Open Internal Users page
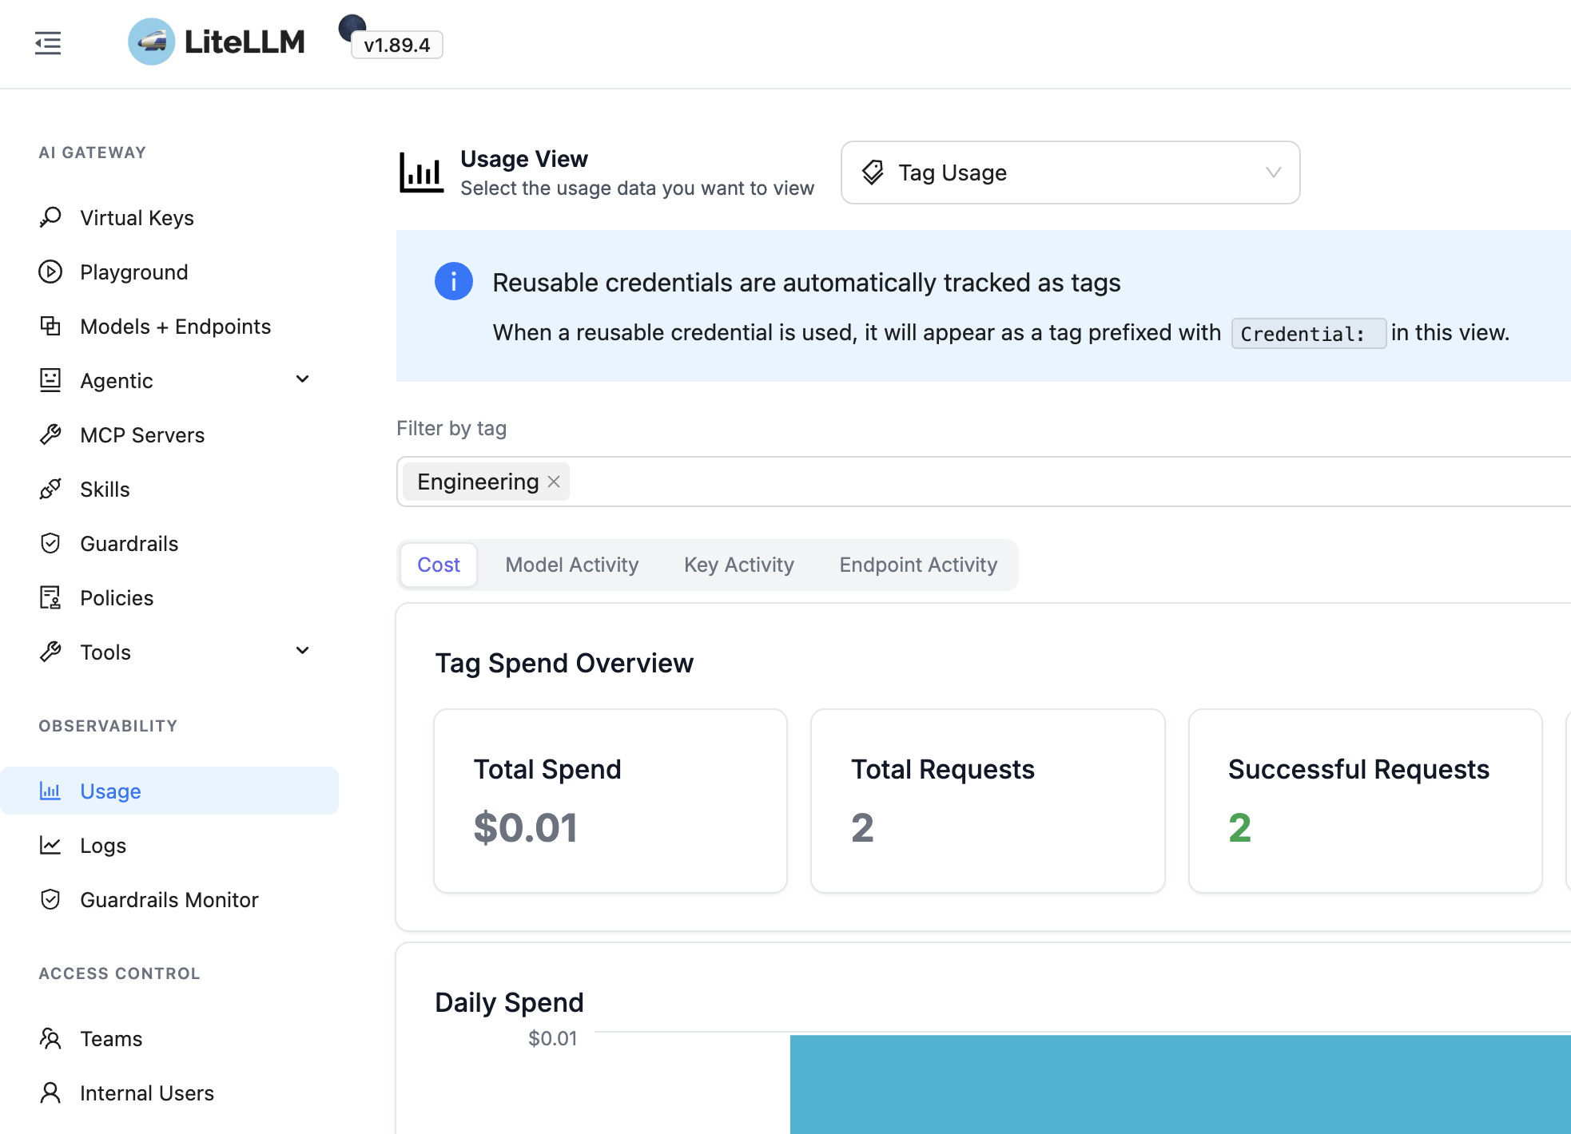This screenshot has height=1134, width=1571. 169,1092
